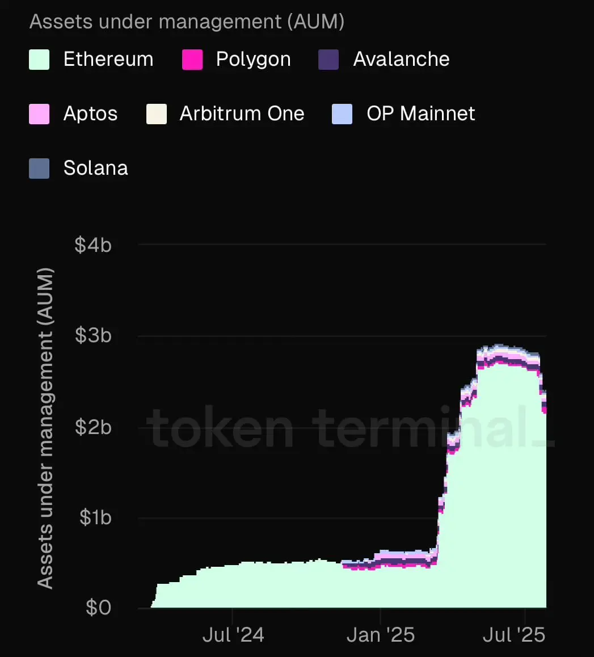Toggle the Ethereum series label
Image resolution: width=594 pixels, height=657 pixels.
click(x=108, y=59)
